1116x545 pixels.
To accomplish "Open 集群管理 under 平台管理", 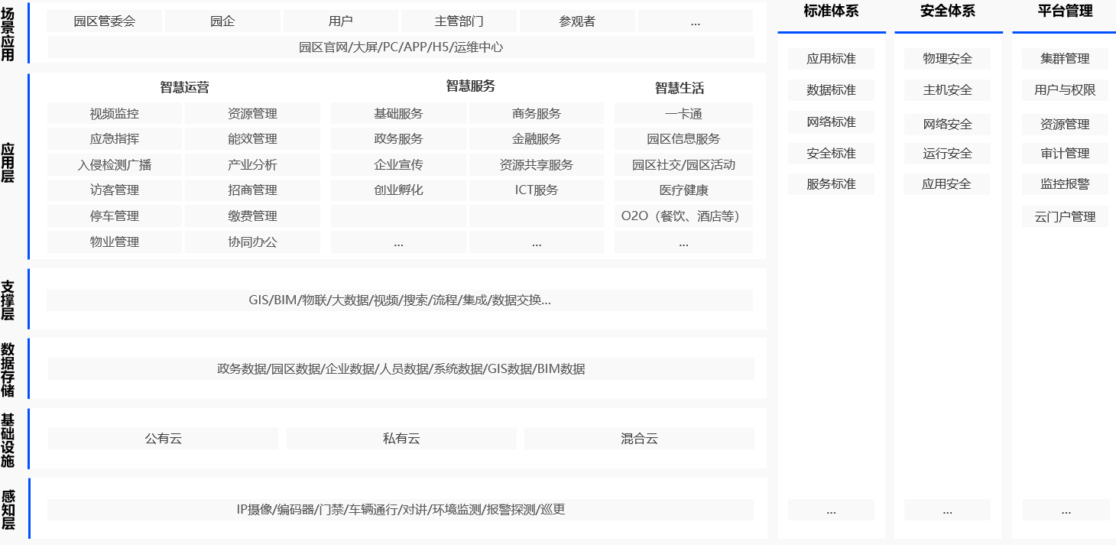I will (1065, 59).
